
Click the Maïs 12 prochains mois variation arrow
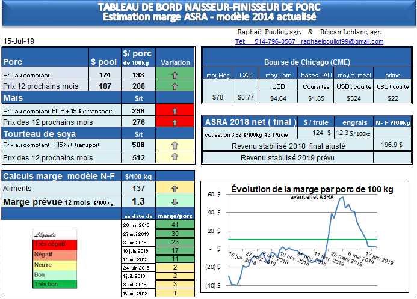tap(175, 122)
